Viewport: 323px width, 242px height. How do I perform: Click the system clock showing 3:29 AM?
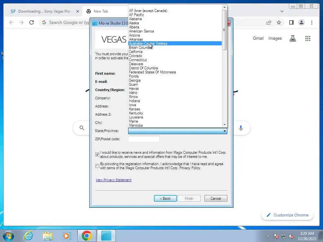(x=307, y=233)
